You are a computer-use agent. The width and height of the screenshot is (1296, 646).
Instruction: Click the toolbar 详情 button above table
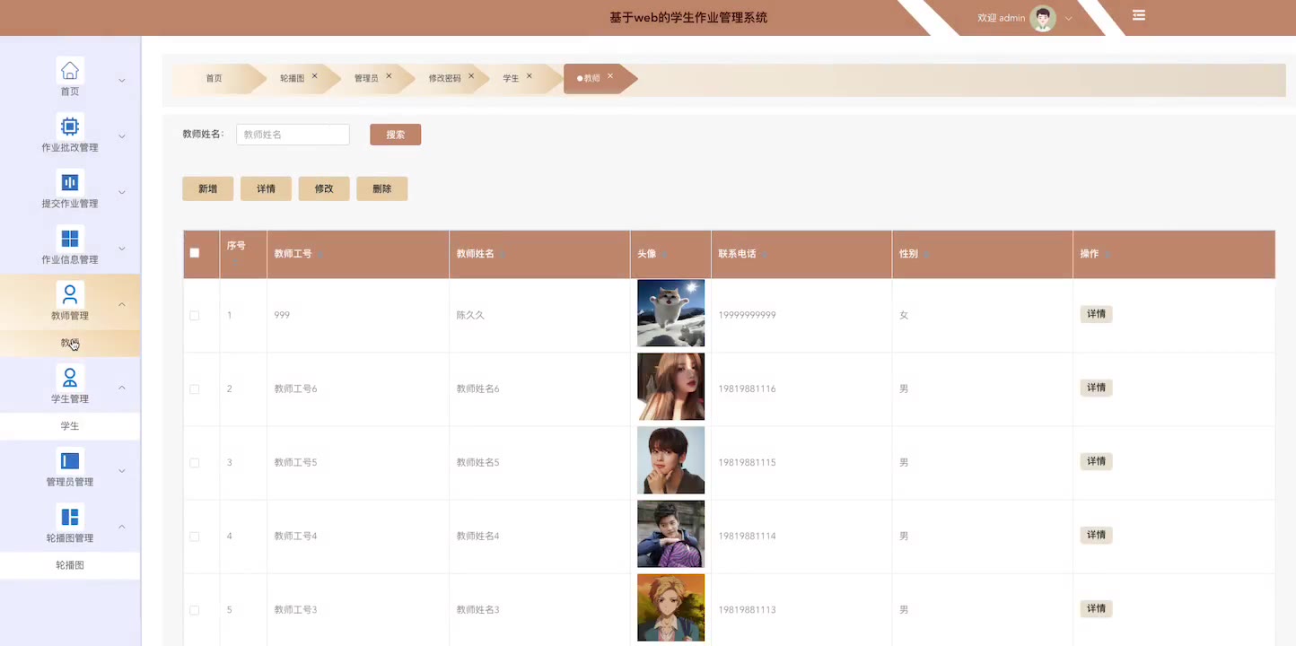click(266, 188)
